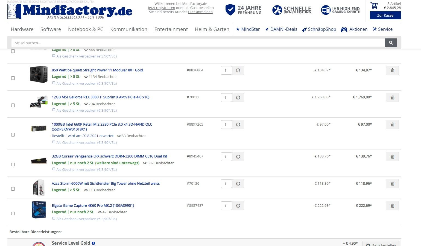Click the shopping cart icon in header
The height and width of the screenshot is (246, 421).
[x=374, y=5]
